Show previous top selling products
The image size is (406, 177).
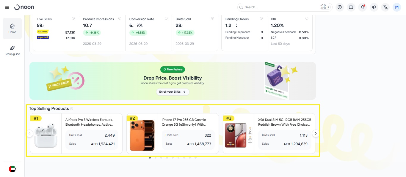coord(29,134)
